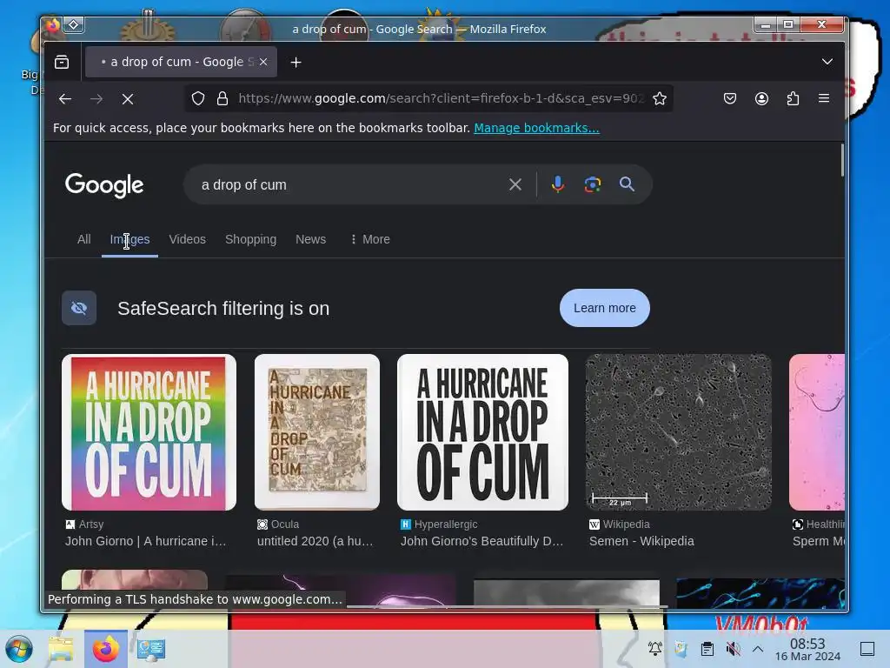The width and height of the screenshot is (890, 668).
Task: Go to Google home via logo
Action: tap(104, 185)
